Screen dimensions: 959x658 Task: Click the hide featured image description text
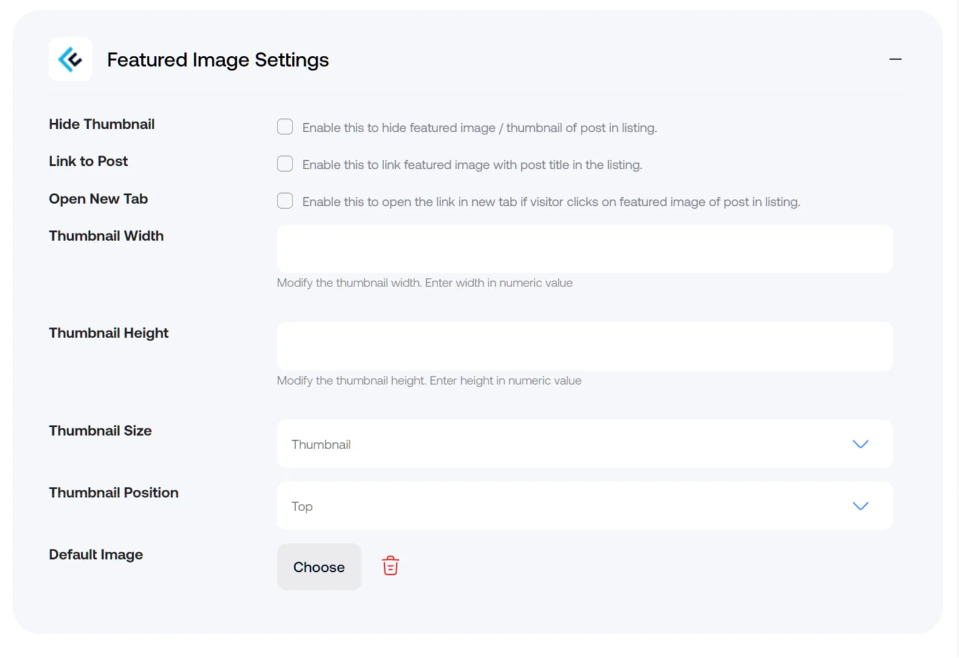point(479,128)
